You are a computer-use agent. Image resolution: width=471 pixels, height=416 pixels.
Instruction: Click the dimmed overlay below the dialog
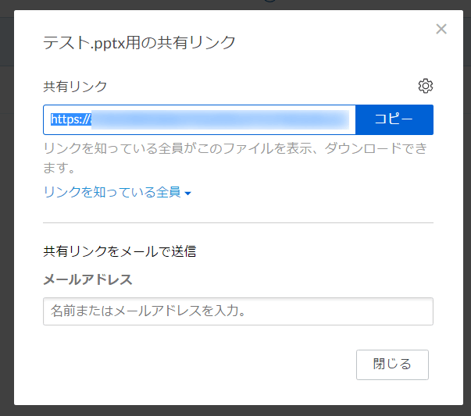(234, 411)
